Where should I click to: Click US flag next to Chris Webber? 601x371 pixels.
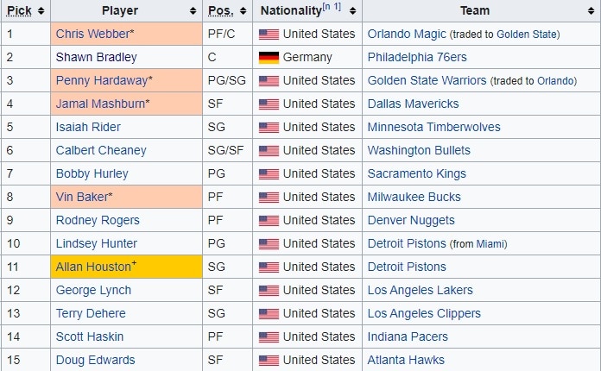point(269,34)
